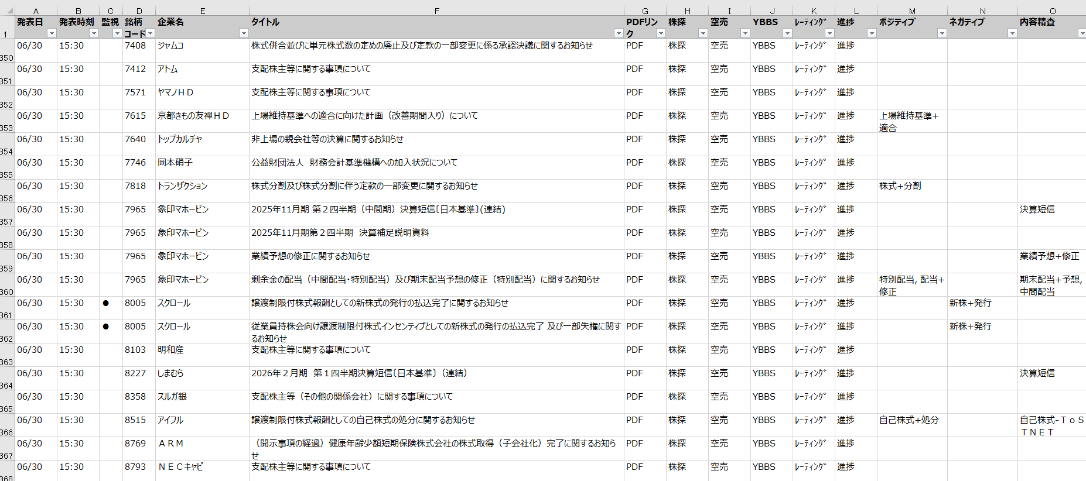Select title 非上場の親会社等の決算に関するお知らせ
This screenshot has height=481, width=1086.
point(436,145)
